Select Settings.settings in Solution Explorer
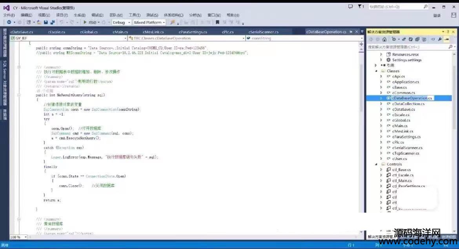 [x=407, y=60]
